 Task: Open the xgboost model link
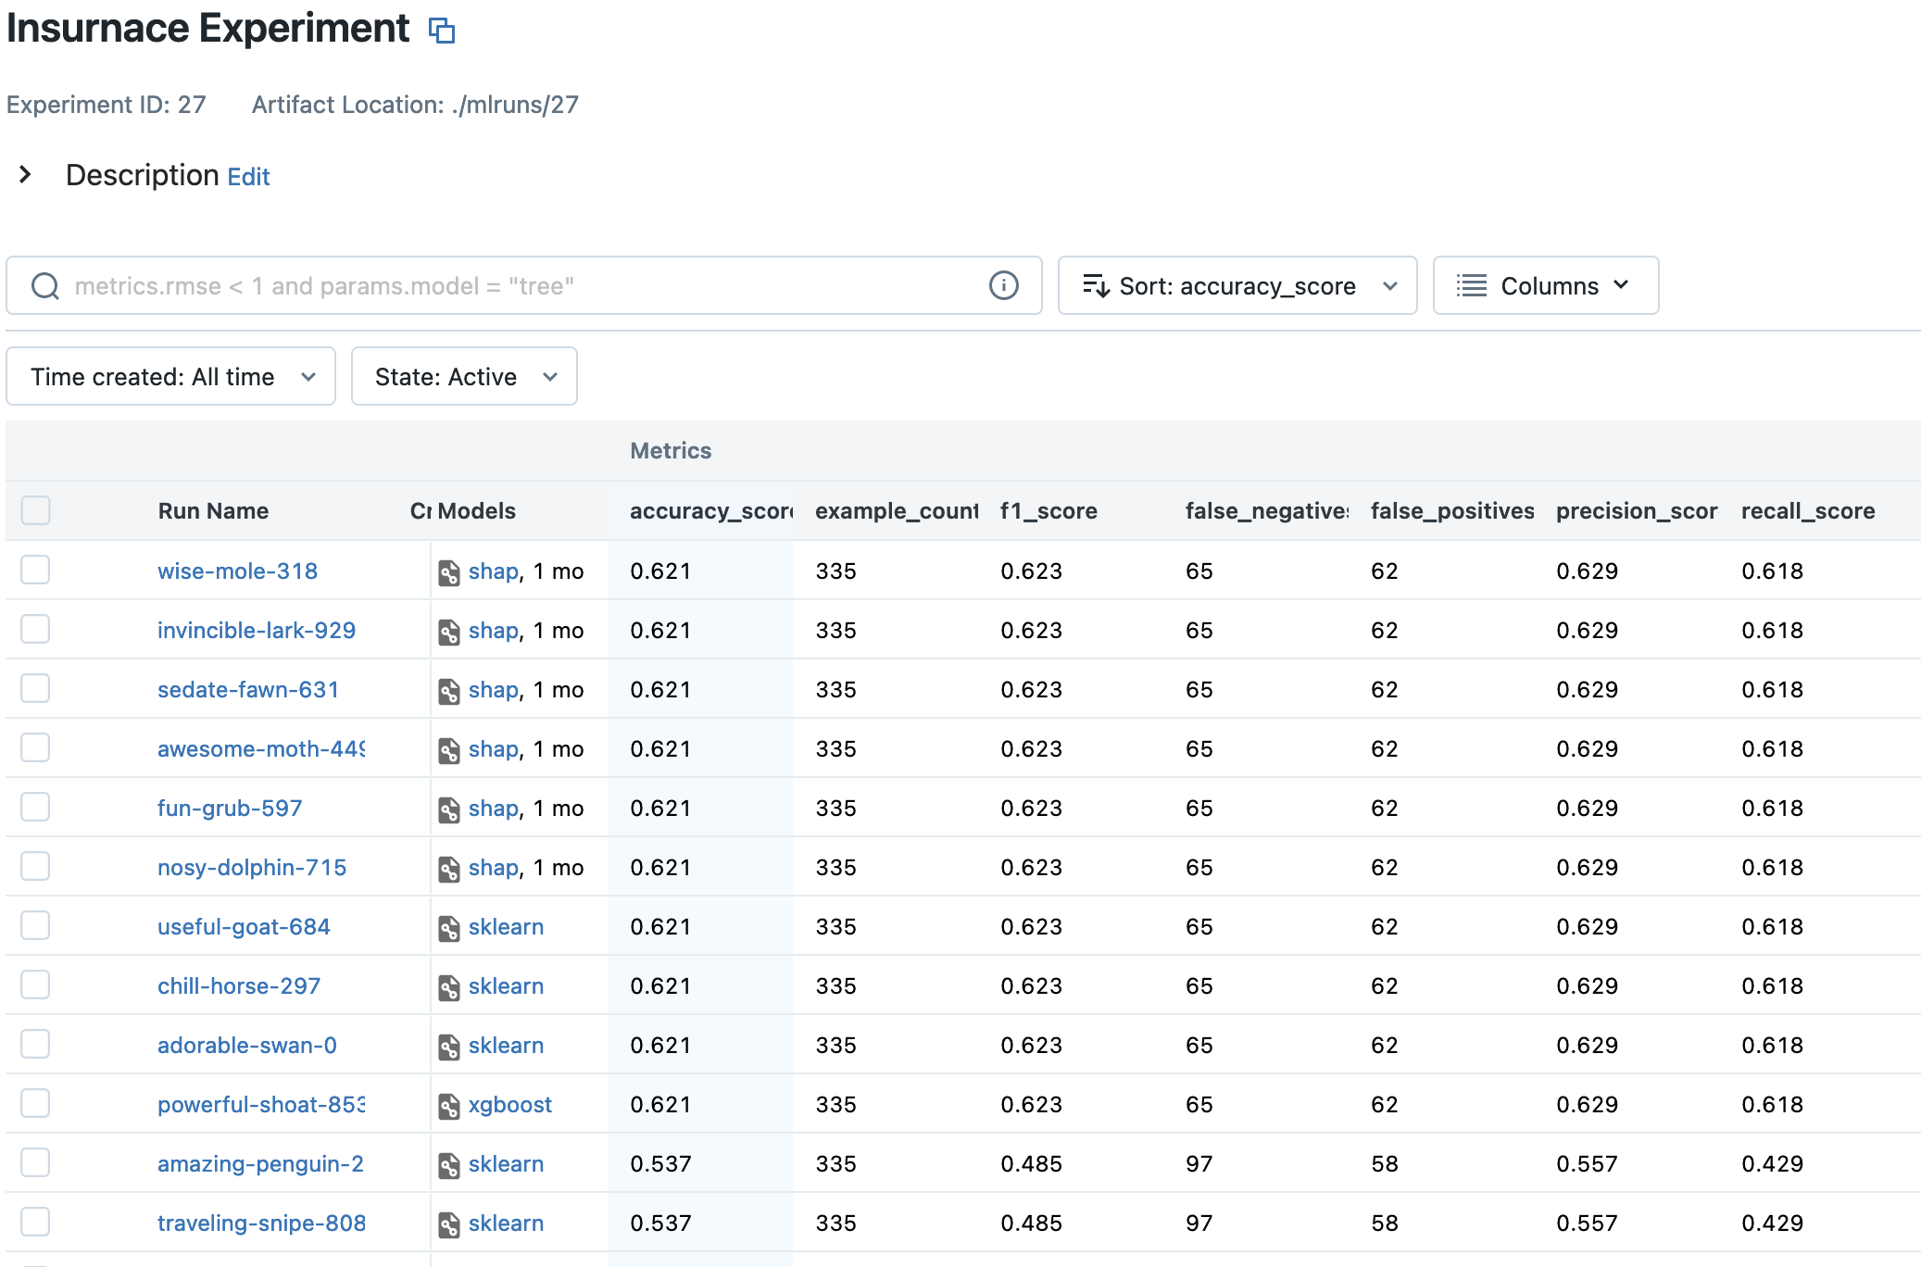point(510,1105)
